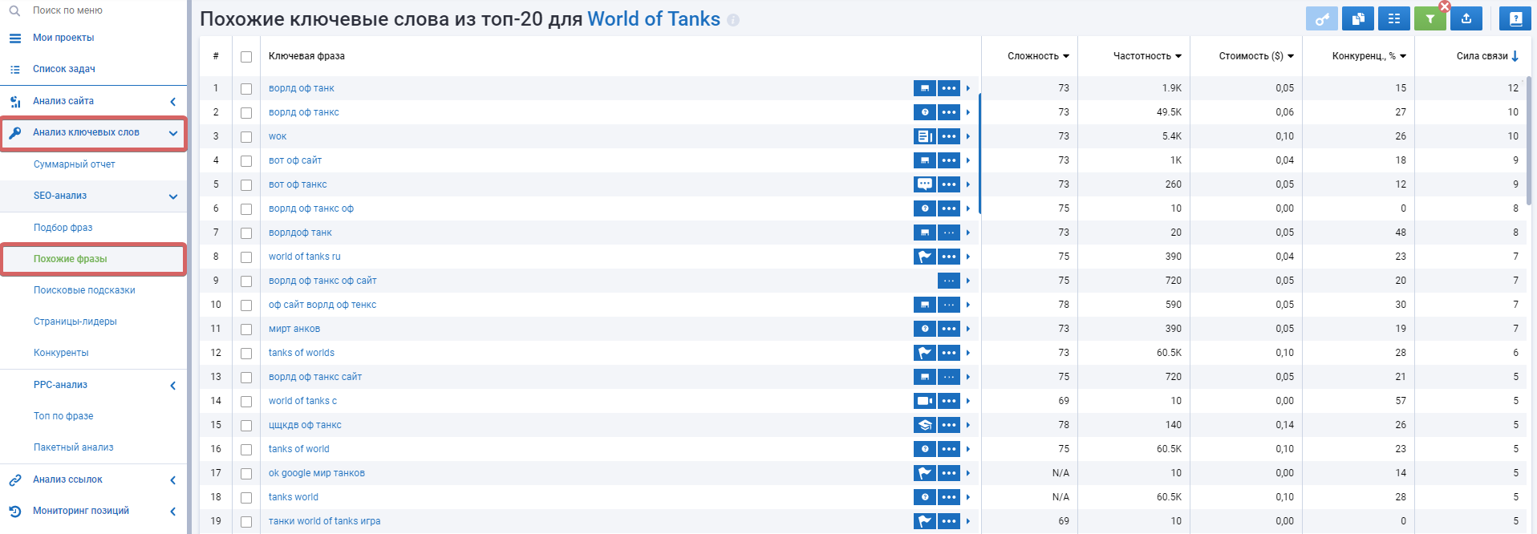Click the video camera icon for 'world of tanks c'

924,401
